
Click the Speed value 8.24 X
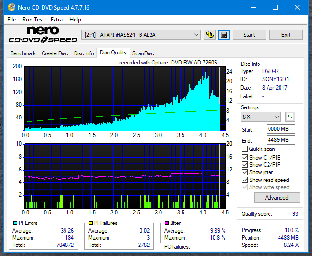(x=291, y=245)
